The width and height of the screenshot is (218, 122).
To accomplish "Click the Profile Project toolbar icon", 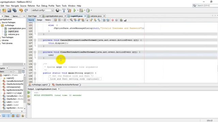I will 88,11.
